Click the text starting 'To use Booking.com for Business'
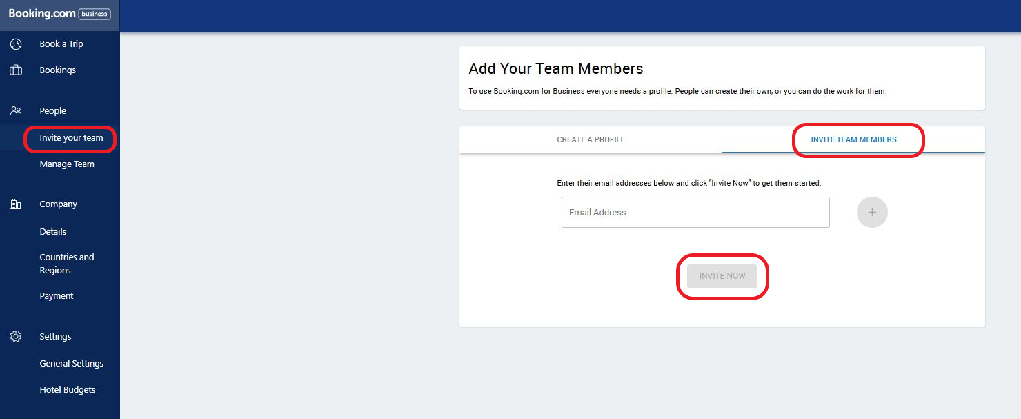The image size is (1021, 419). point(677,91)
